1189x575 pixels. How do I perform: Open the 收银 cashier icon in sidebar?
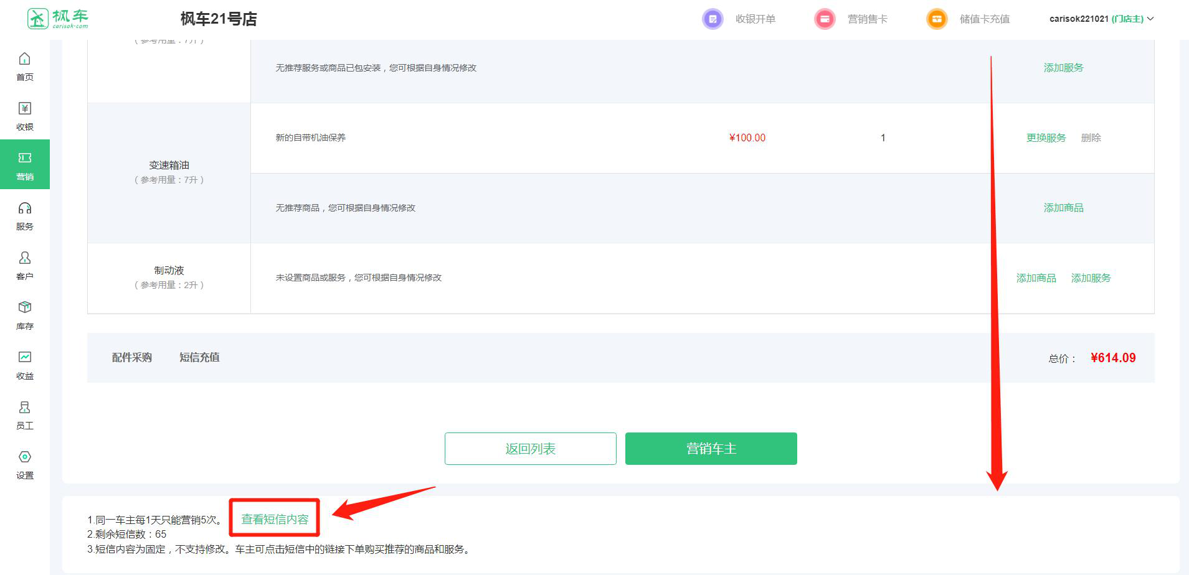point(25,109)
